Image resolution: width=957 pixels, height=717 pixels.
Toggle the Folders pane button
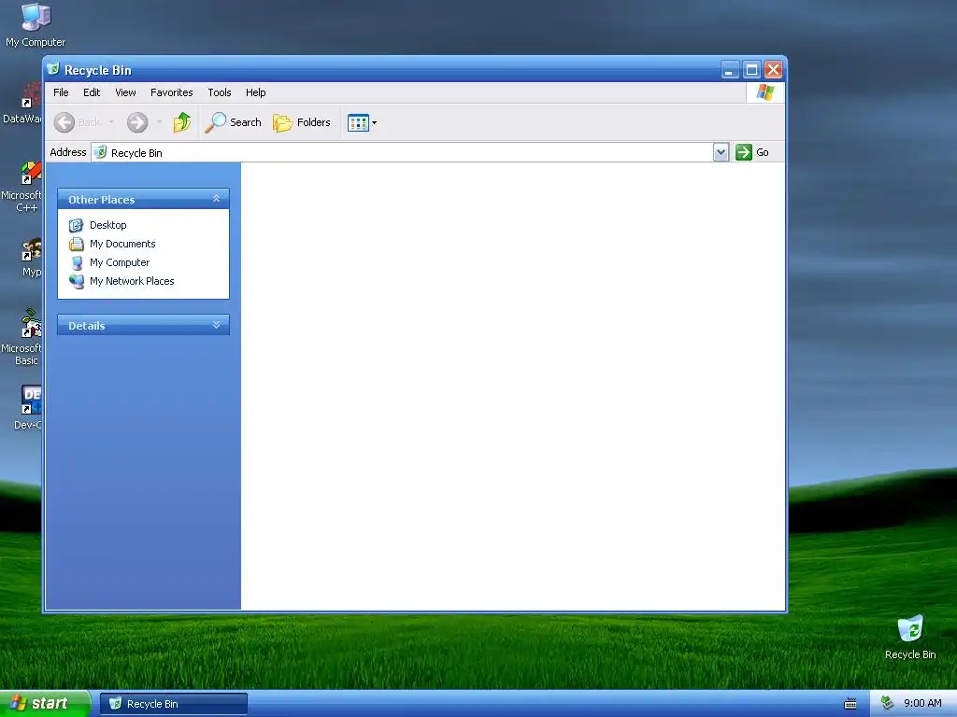tap(302, 122)
